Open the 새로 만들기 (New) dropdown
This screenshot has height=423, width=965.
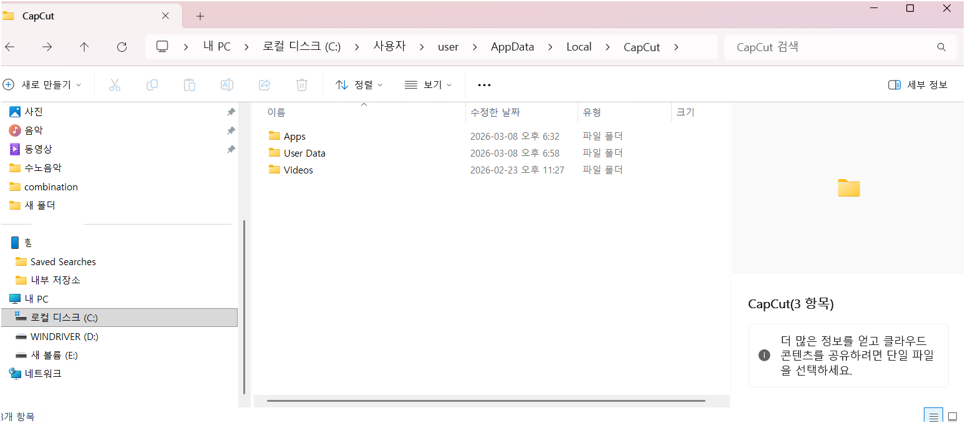point(42,84)
